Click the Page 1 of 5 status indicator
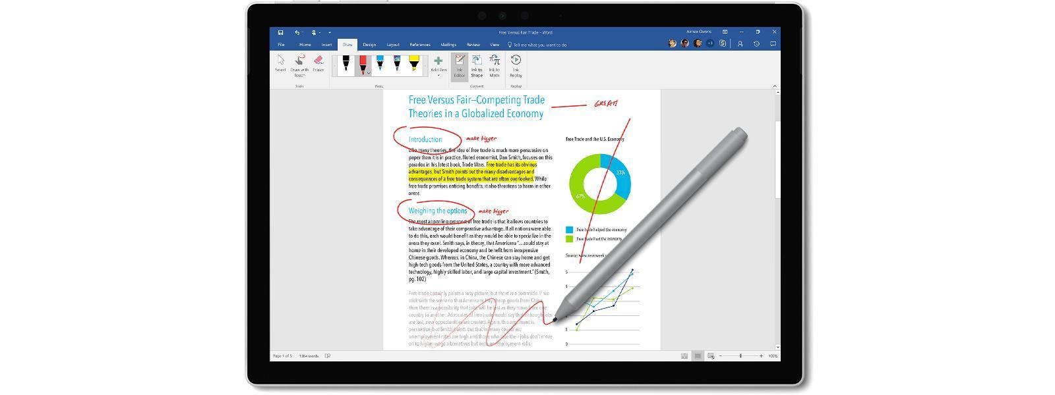This screenshot has height=395, width=1055. (x=282, y=356)
